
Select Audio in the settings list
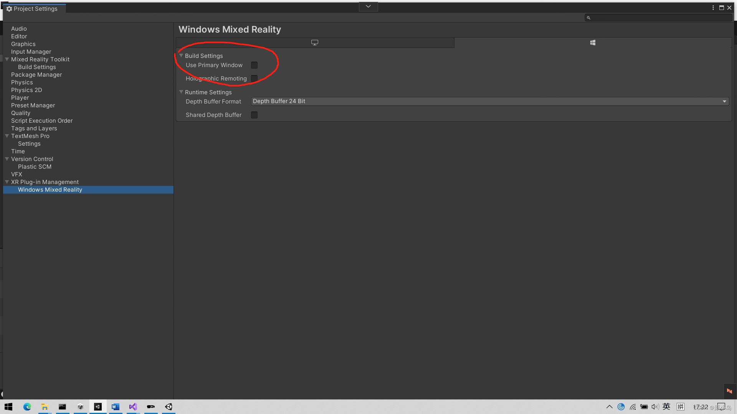19,29
